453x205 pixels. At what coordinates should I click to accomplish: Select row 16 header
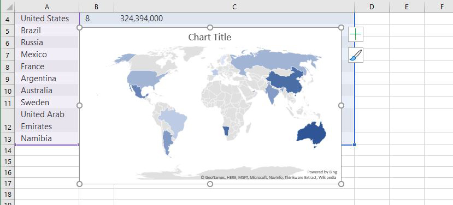click(8, 172)
